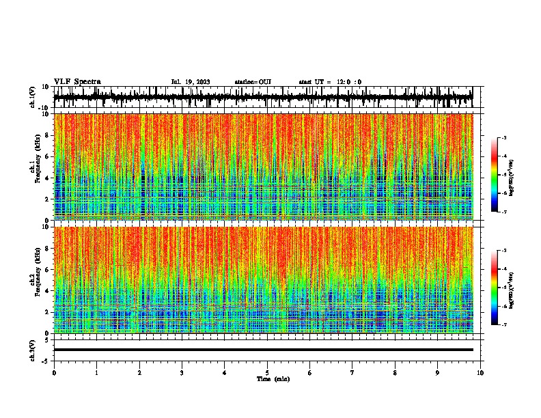The height and width of the screenshot is (418, 541).
Task: Click the time axis tick label "3"
Action: click(x=182, y=373)
